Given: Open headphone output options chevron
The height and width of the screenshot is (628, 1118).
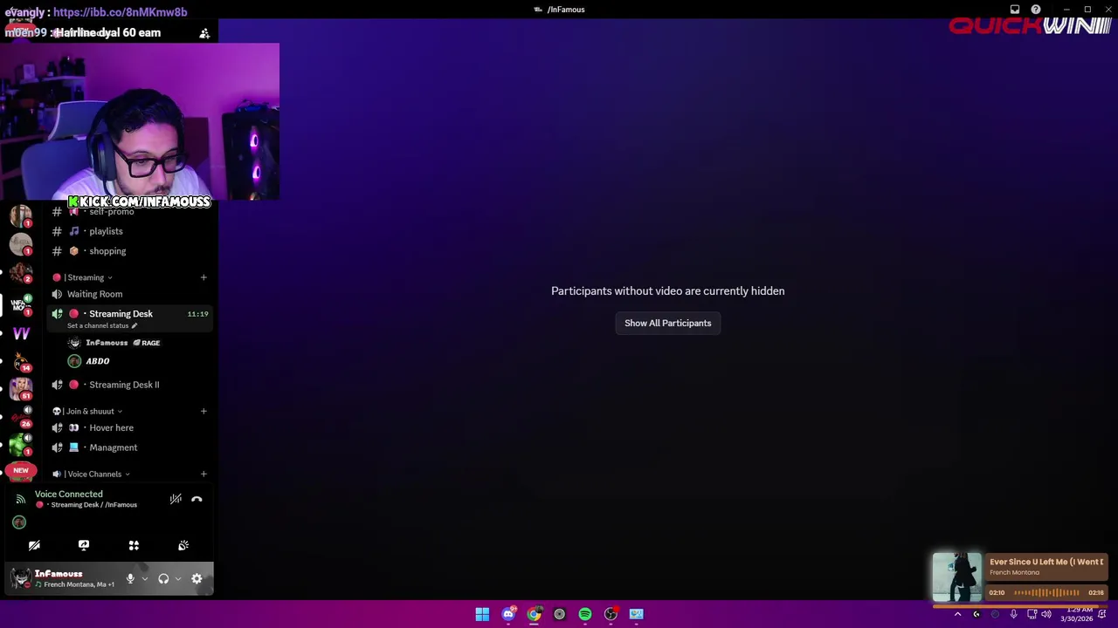Looking at the screenshot, I should point(178,578).
